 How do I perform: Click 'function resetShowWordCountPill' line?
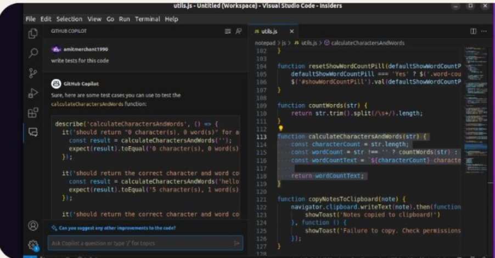pyautogui.click(x=369, y=66)
